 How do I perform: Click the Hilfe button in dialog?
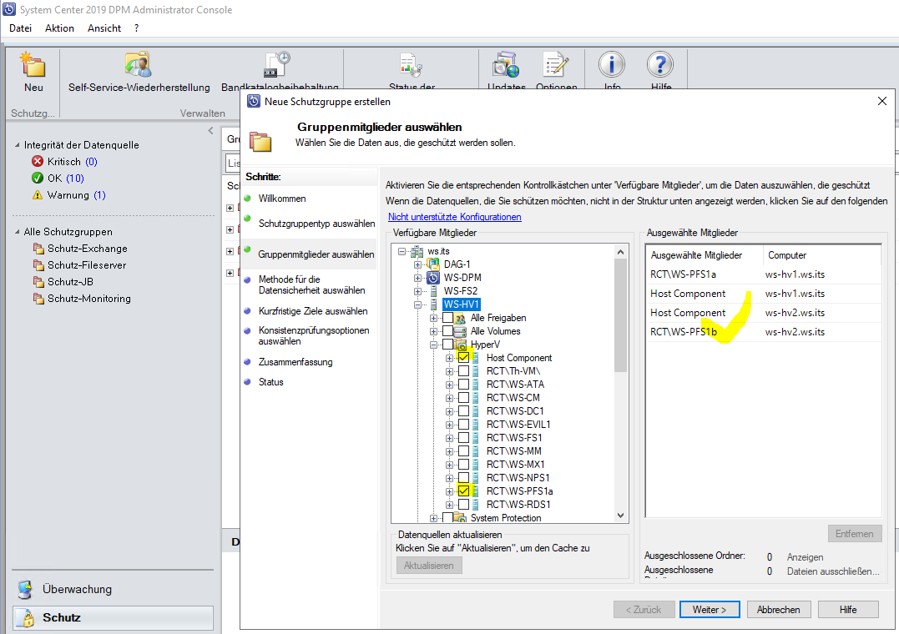[x=848, y=609]
